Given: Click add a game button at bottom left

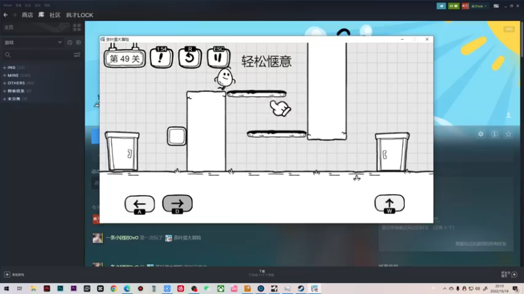Looking at the screenshot, I should (14, 274).
